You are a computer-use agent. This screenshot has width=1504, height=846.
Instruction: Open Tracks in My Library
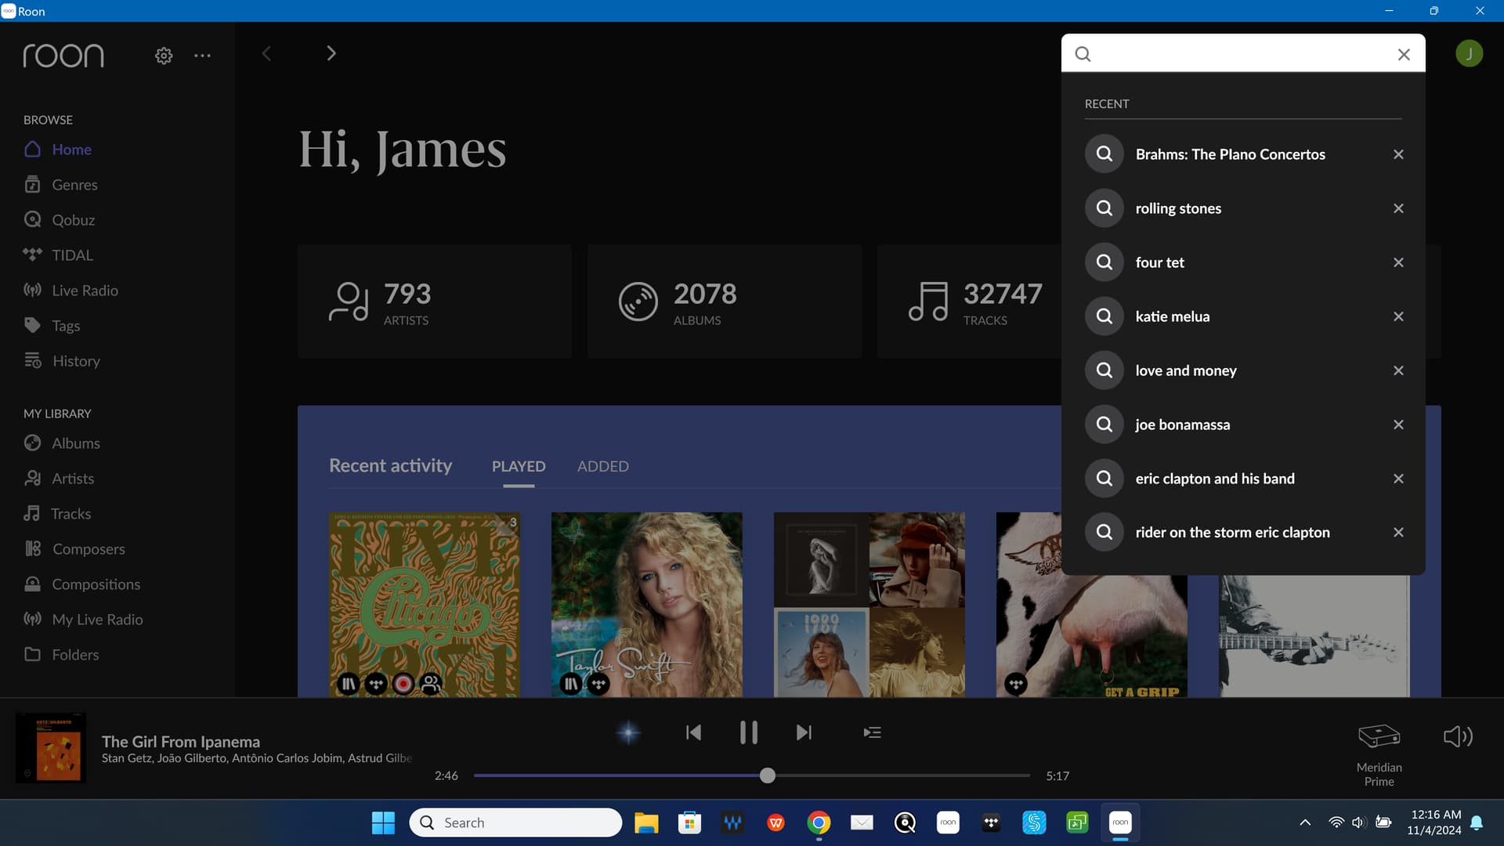(57, 513)
